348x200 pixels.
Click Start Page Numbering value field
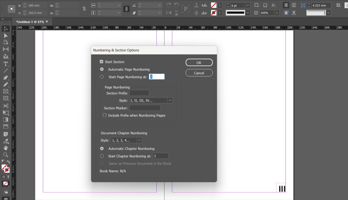point(157,77)
